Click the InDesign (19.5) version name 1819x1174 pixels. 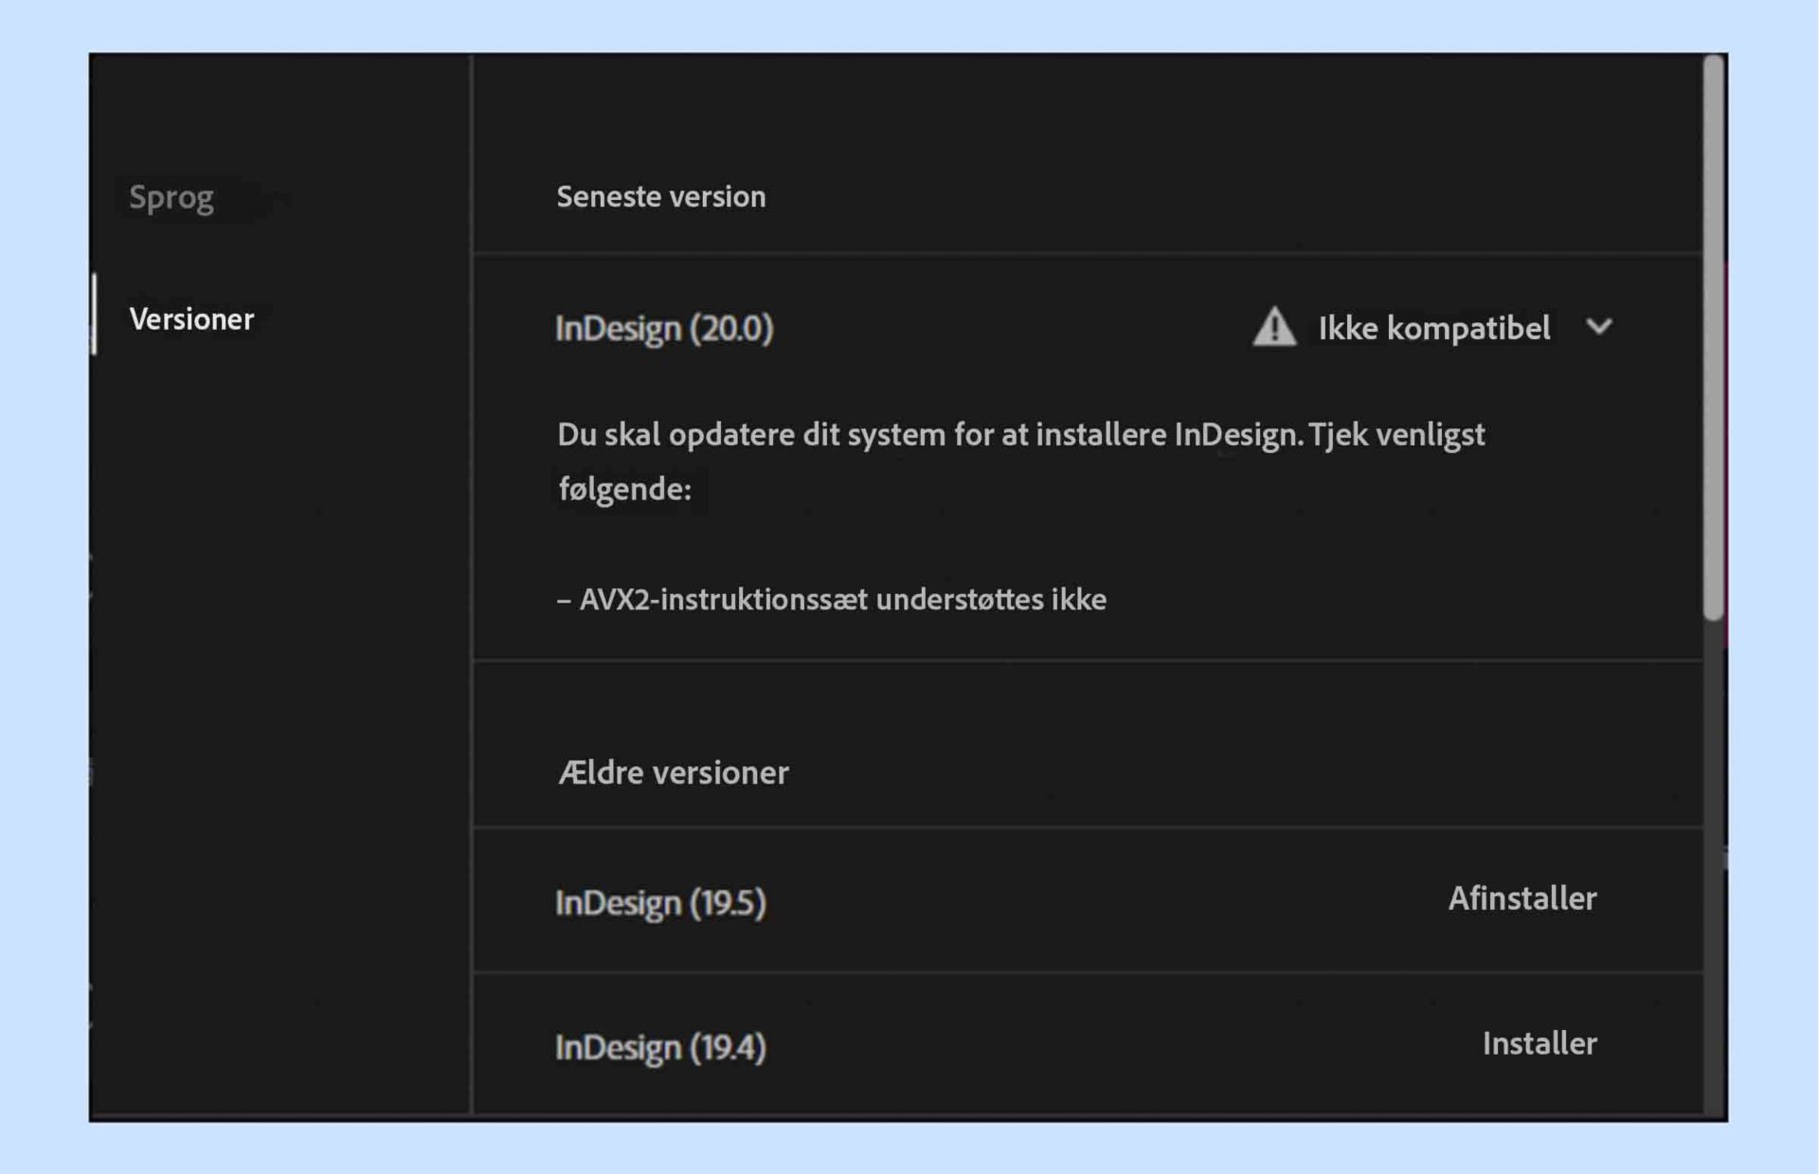(x=659, y=902)
